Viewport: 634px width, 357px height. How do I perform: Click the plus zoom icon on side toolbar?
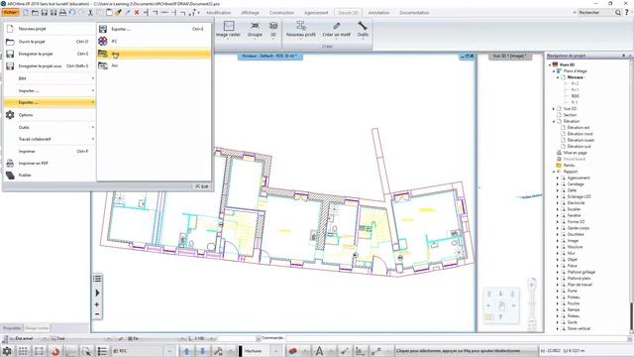[97, 304]
